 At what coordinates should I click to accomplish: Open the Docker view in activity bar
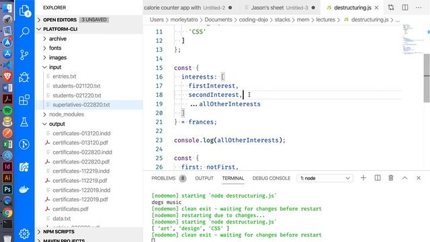(x=24, y=190)
